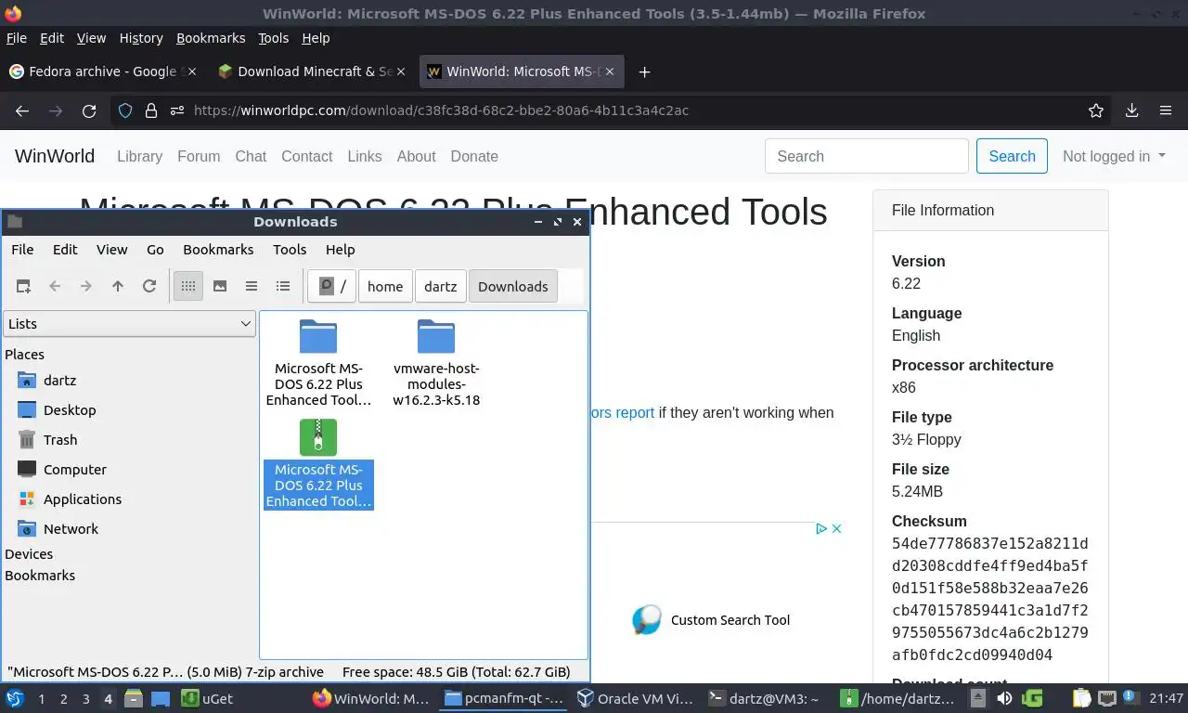Open Firefox History menu
The height and width of the screenshot is (713, 1188).
pyautogui.click(x=141, y=38)
